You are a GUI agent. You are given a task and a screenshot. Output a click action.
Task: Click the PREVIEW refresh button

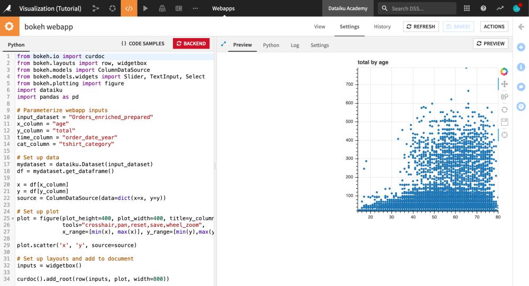click(x=490, y=43)
